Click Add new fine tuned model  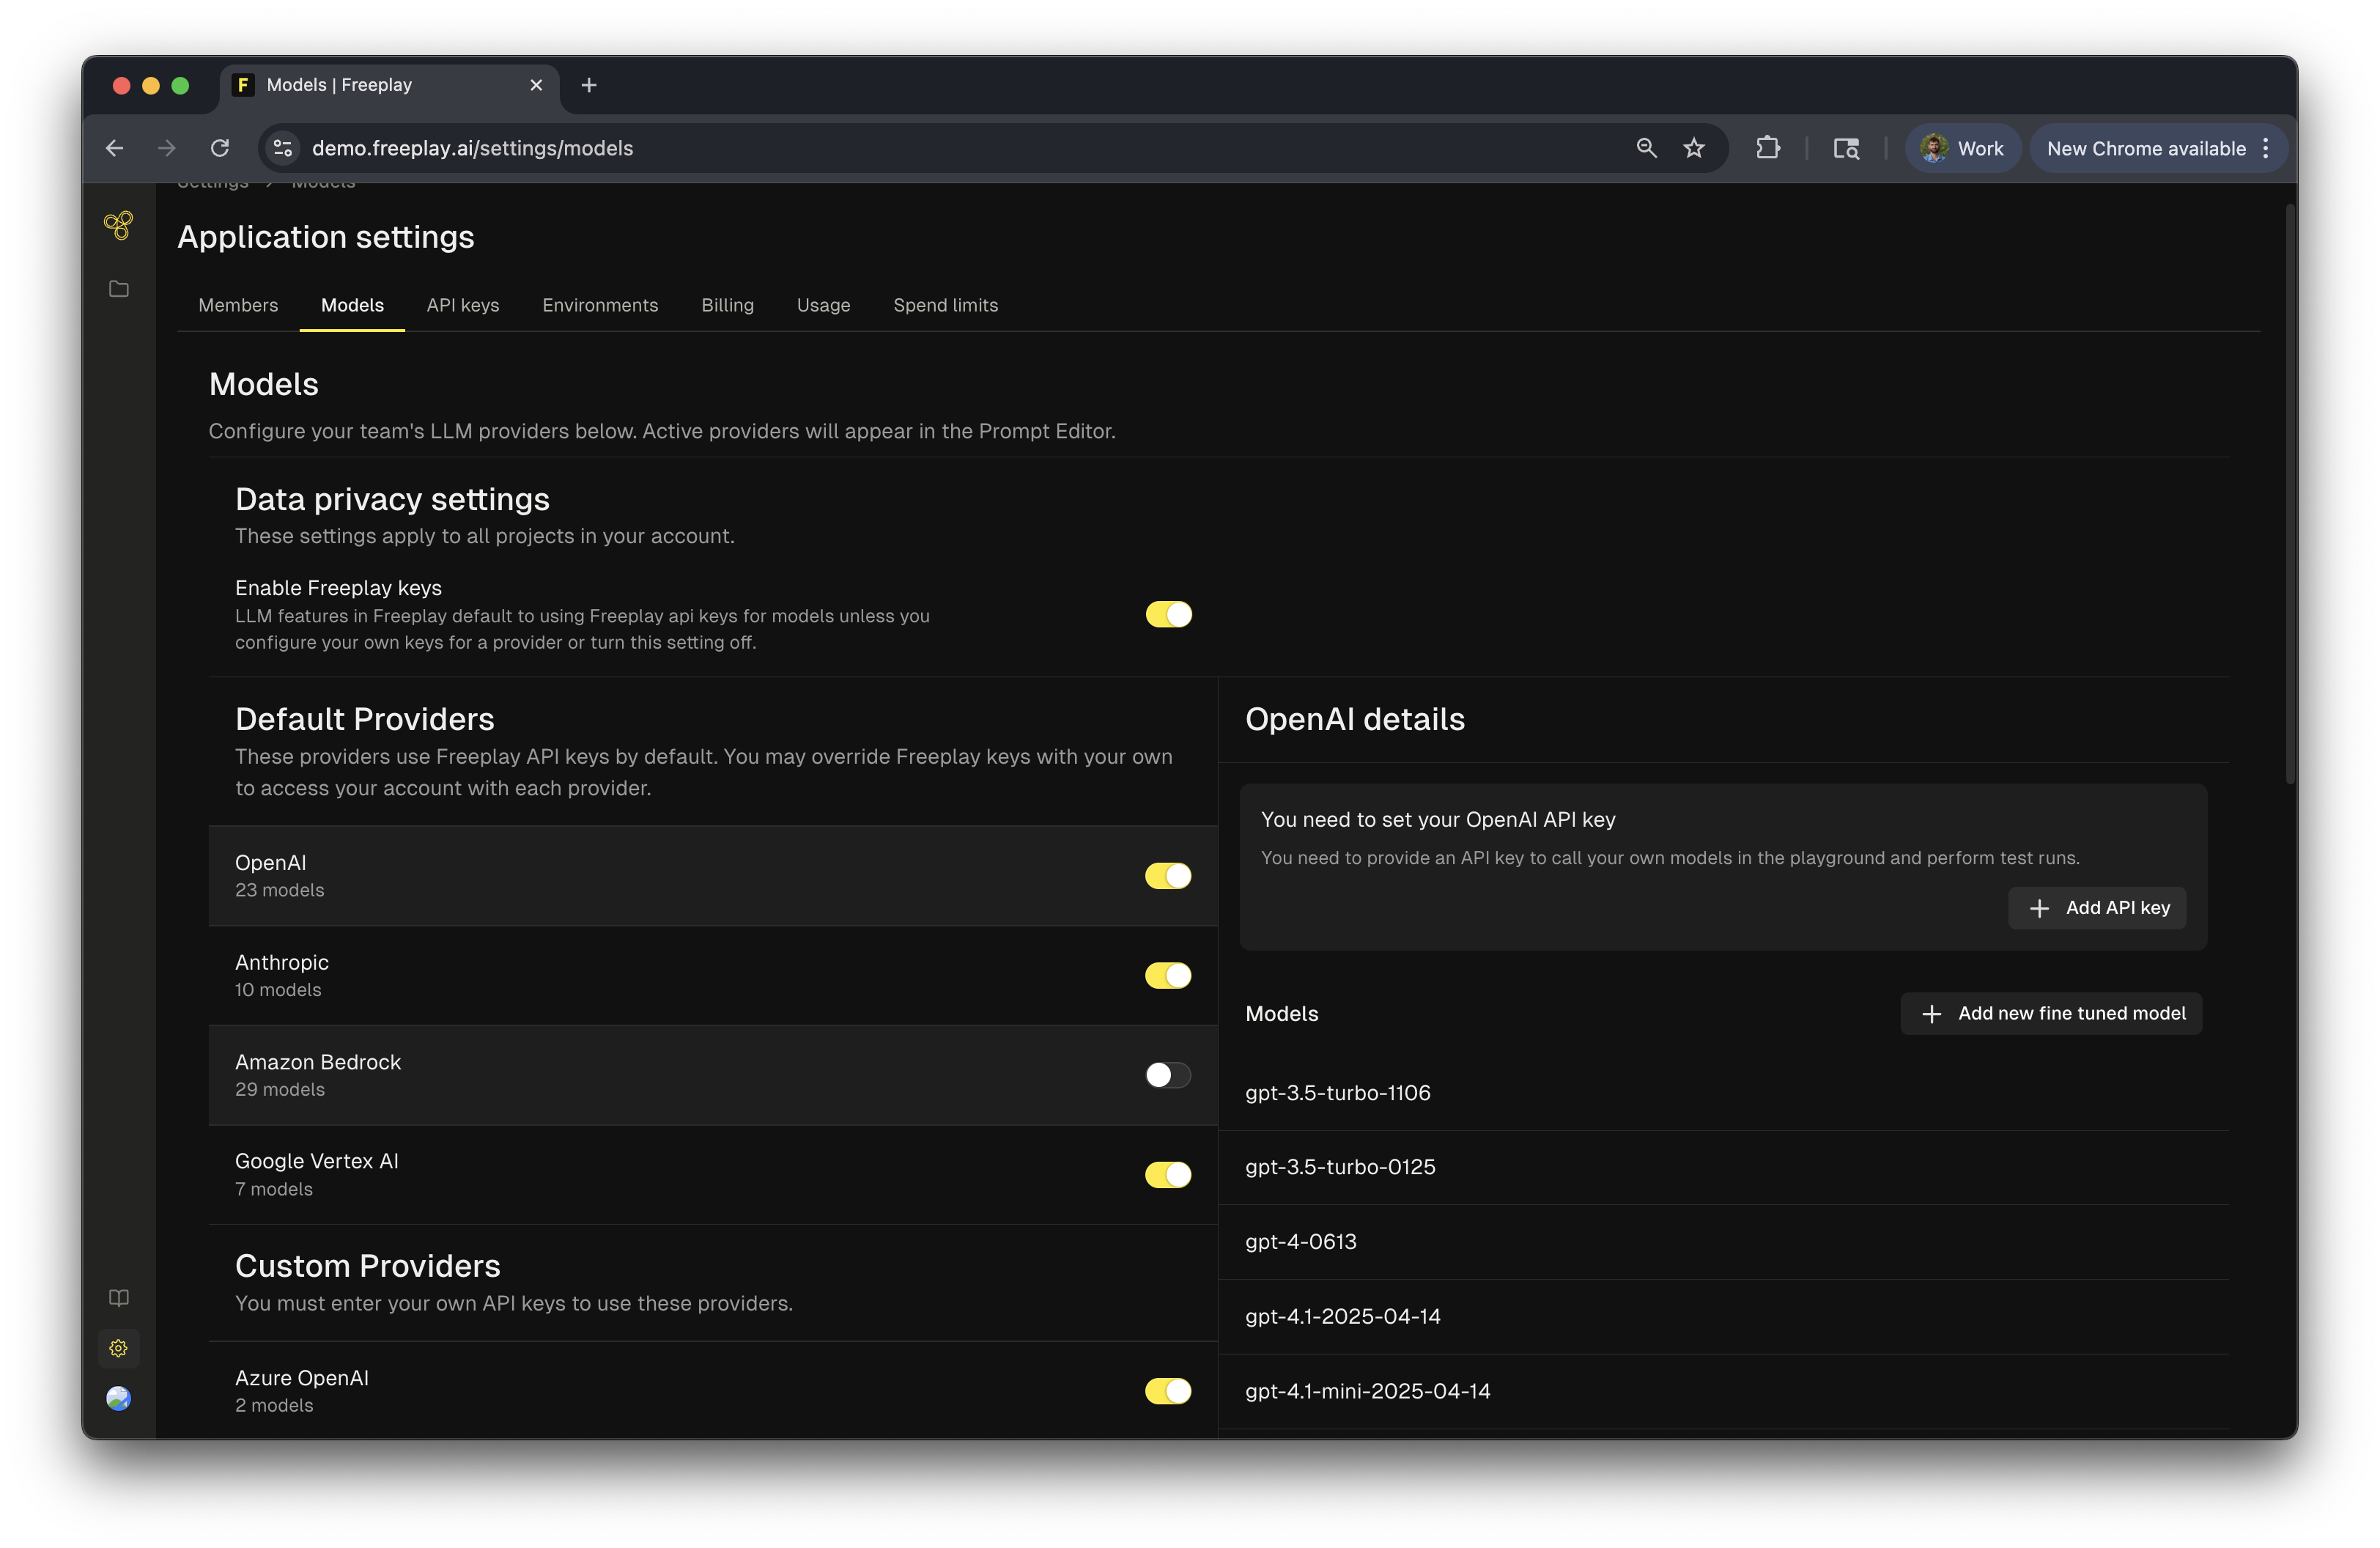tap(2051, 1013)
